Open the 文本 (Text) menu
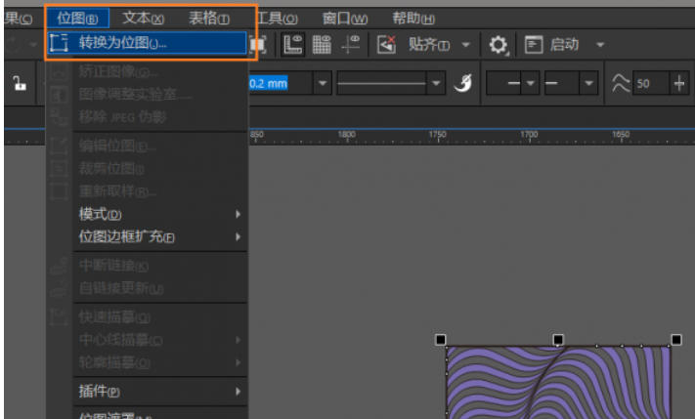The image size is (695, 419). [143, 18]
